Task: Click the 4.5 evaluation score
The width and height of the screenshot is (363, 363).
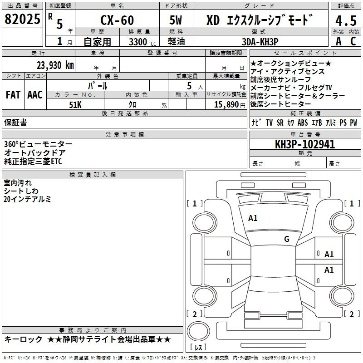Action: (x=345, y=20)
